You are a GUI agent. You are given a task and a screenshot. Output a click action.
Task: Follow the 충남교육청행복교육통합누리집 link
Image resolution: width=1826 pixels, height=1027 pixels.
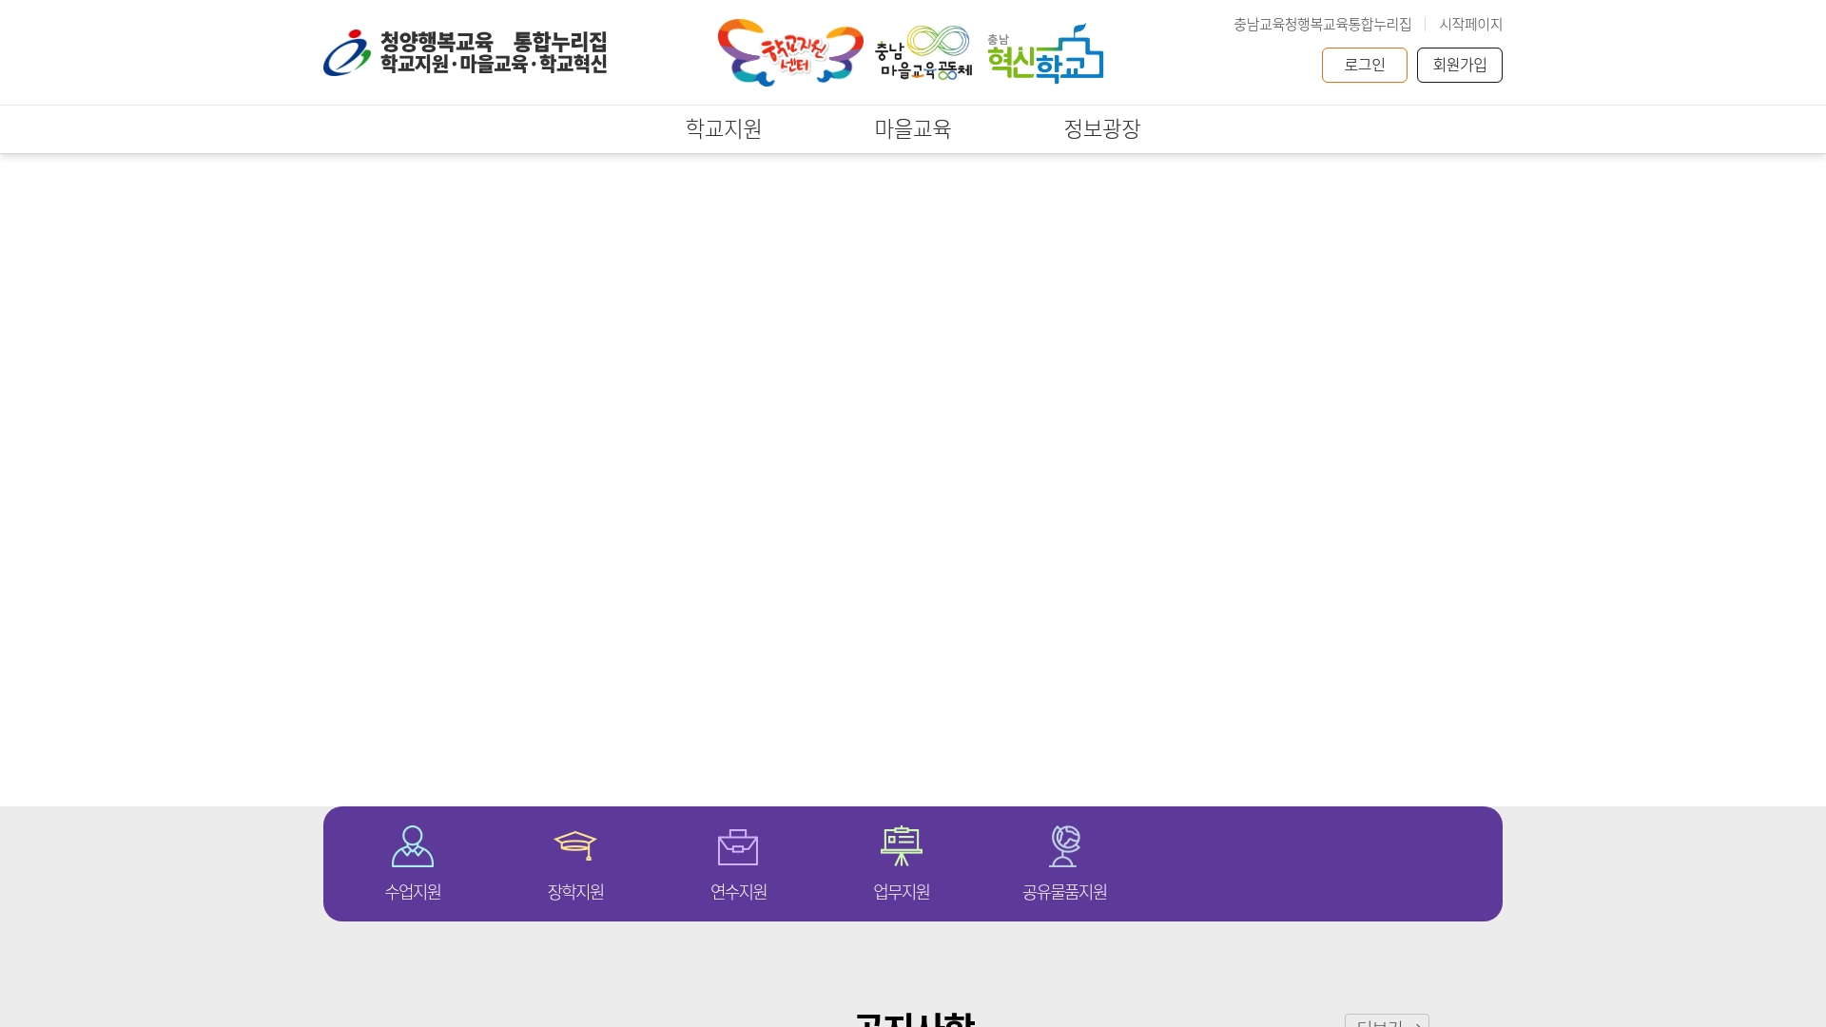coord(1323,25)
